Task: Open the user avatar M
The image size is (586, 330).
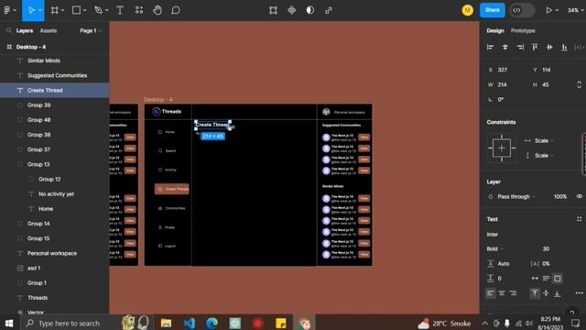Action: pyautogui.click(x=467, y=10)
